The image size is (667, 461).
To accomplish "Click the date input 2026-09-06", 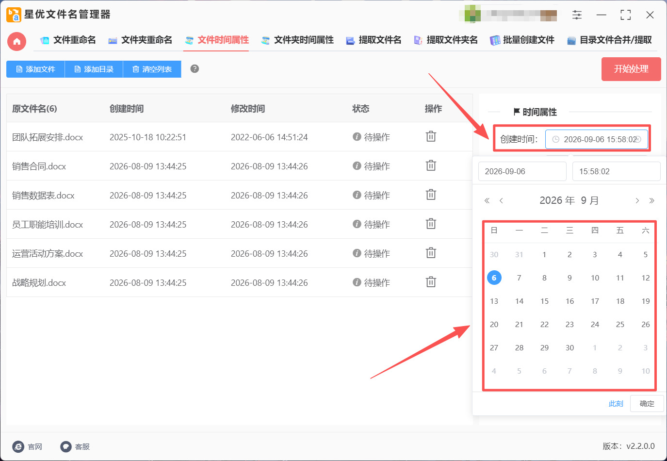I will coord(522,171).
